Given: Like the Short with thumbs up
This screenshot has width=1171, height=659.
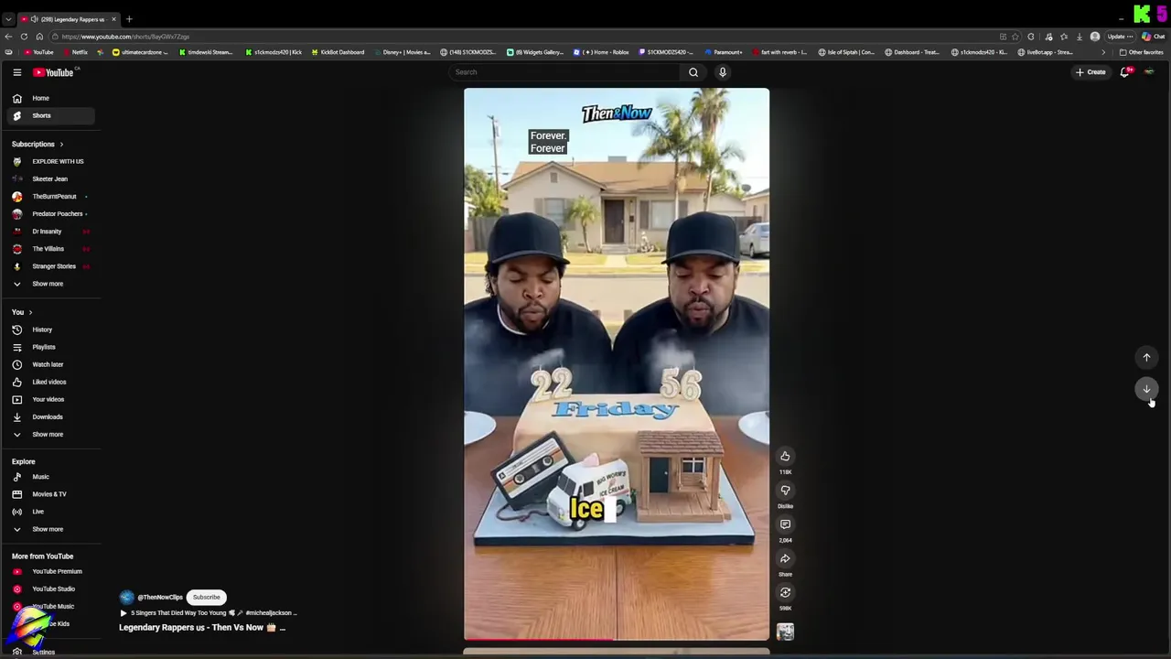Looking at the screenshot, I should [785, 457].
